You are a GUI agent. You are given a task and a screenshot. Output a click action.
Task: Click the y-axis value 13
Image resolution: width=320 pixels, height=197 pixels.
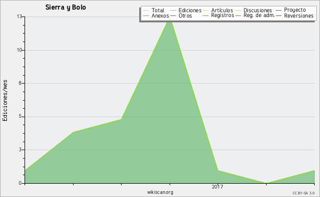pyautogui.click(x=19, y=17)
